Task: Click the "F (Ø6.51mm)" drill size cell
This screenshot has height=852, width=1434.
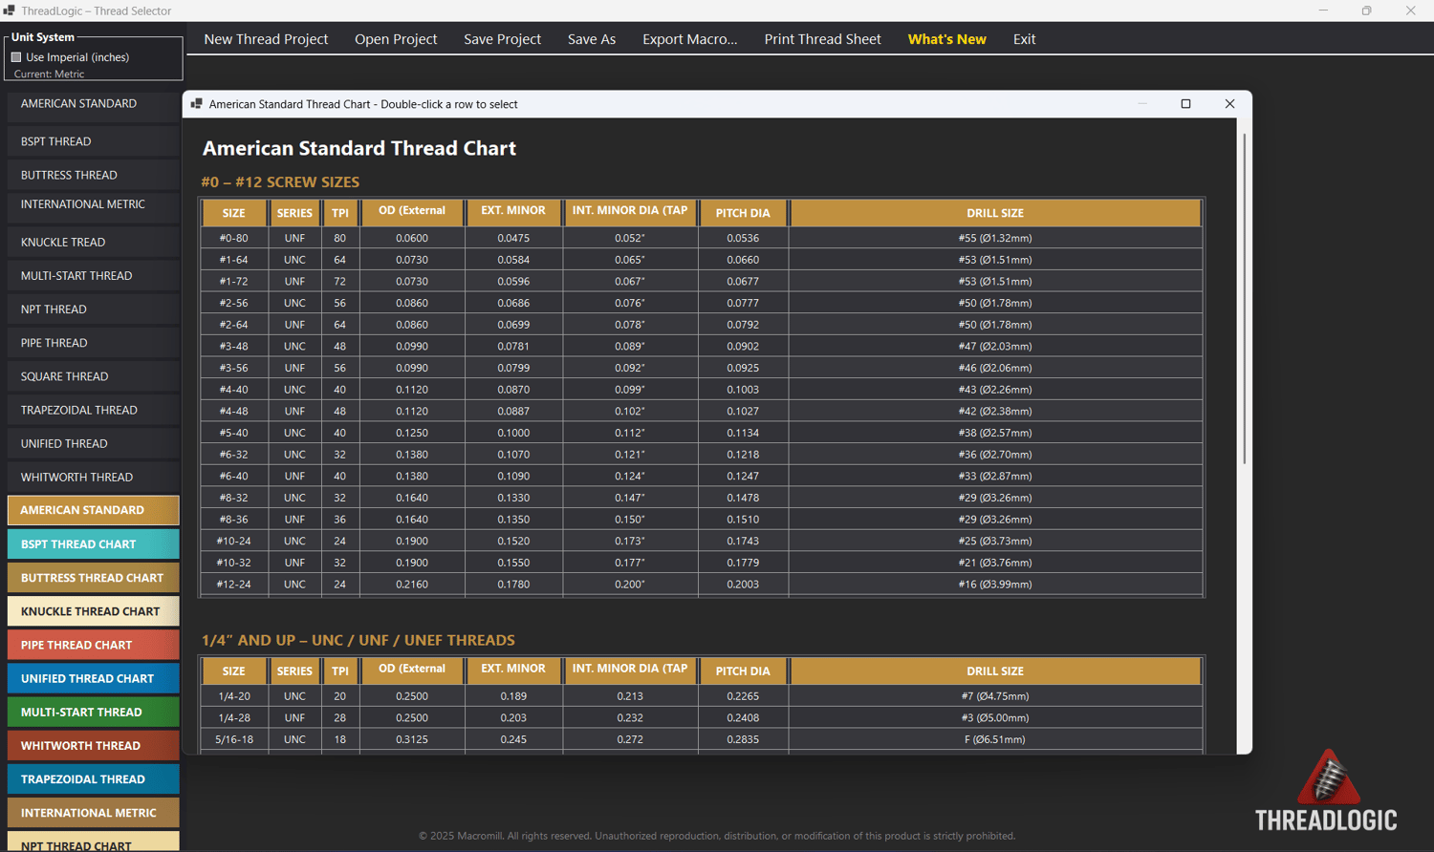Action: [995, 739]
